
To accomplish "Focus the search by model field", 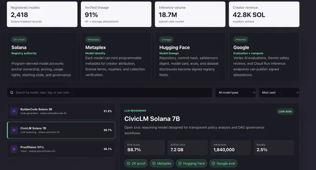I will [110, 92].
